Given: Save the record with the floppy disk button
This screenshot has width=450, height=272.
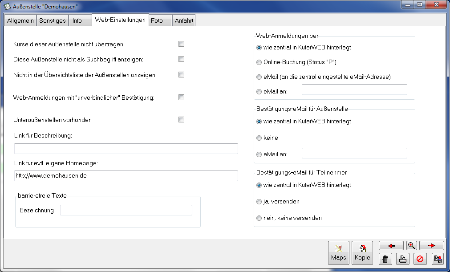Looking at the screenshot, I should [438, 259].
